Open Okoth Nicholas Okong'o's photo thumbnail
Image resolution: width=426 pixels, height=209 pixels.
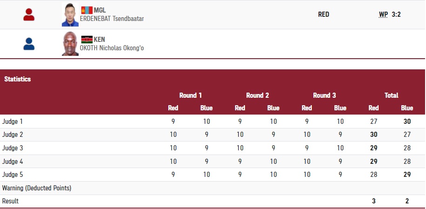tap(70, 44)
